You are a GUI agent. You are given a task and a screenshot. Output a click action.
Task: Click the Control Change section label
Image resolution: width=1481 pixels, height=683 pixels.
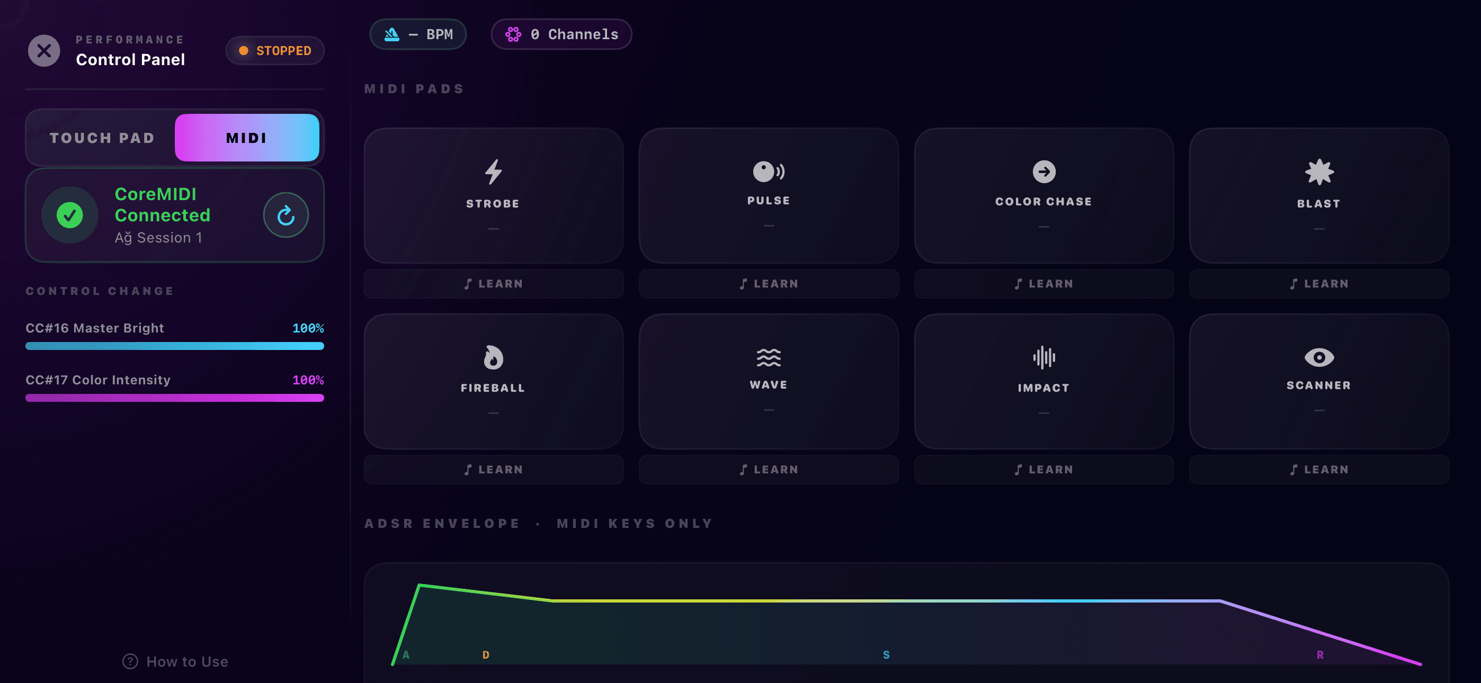(x=99, y=291)
